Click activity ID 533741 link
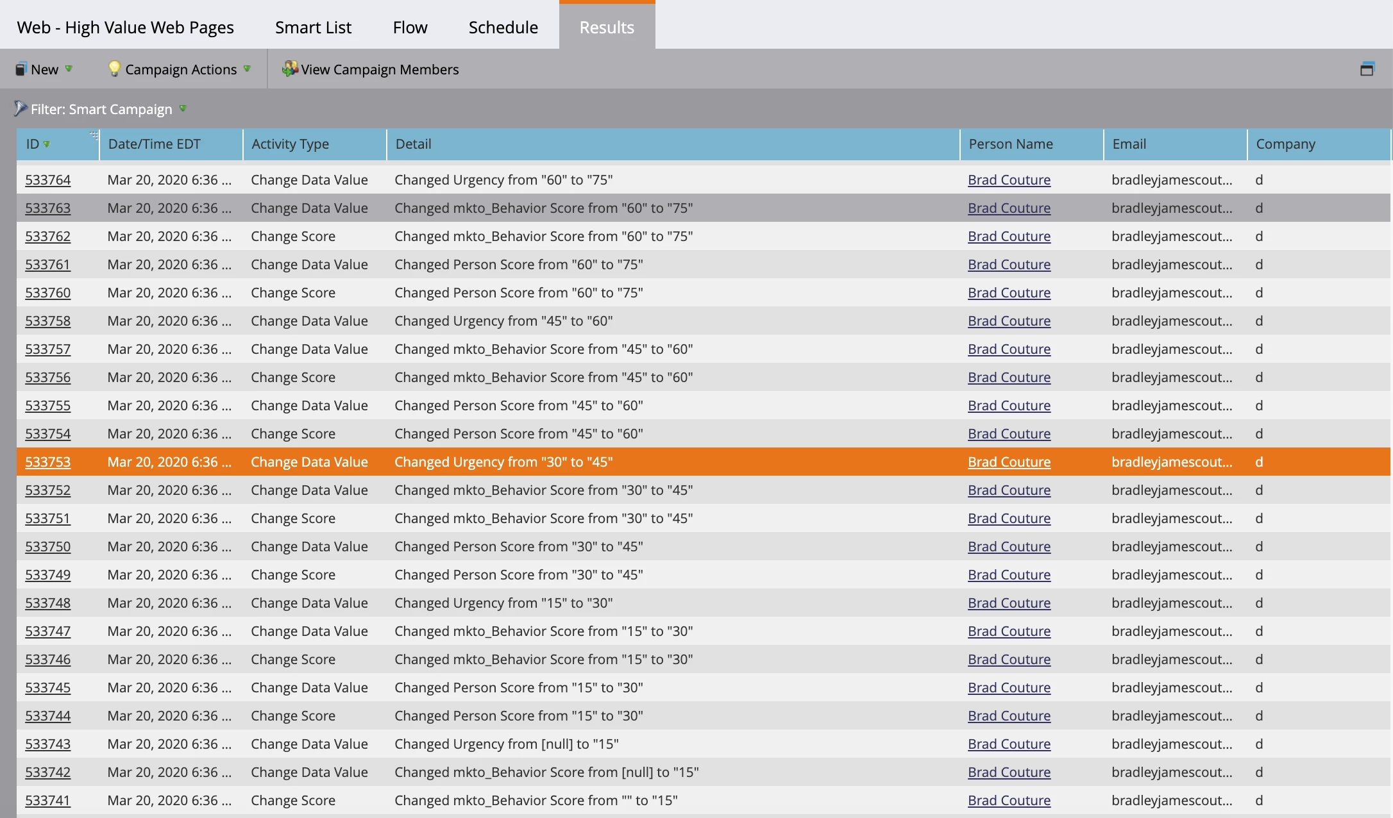1393x818 pixels. point(47,801)
